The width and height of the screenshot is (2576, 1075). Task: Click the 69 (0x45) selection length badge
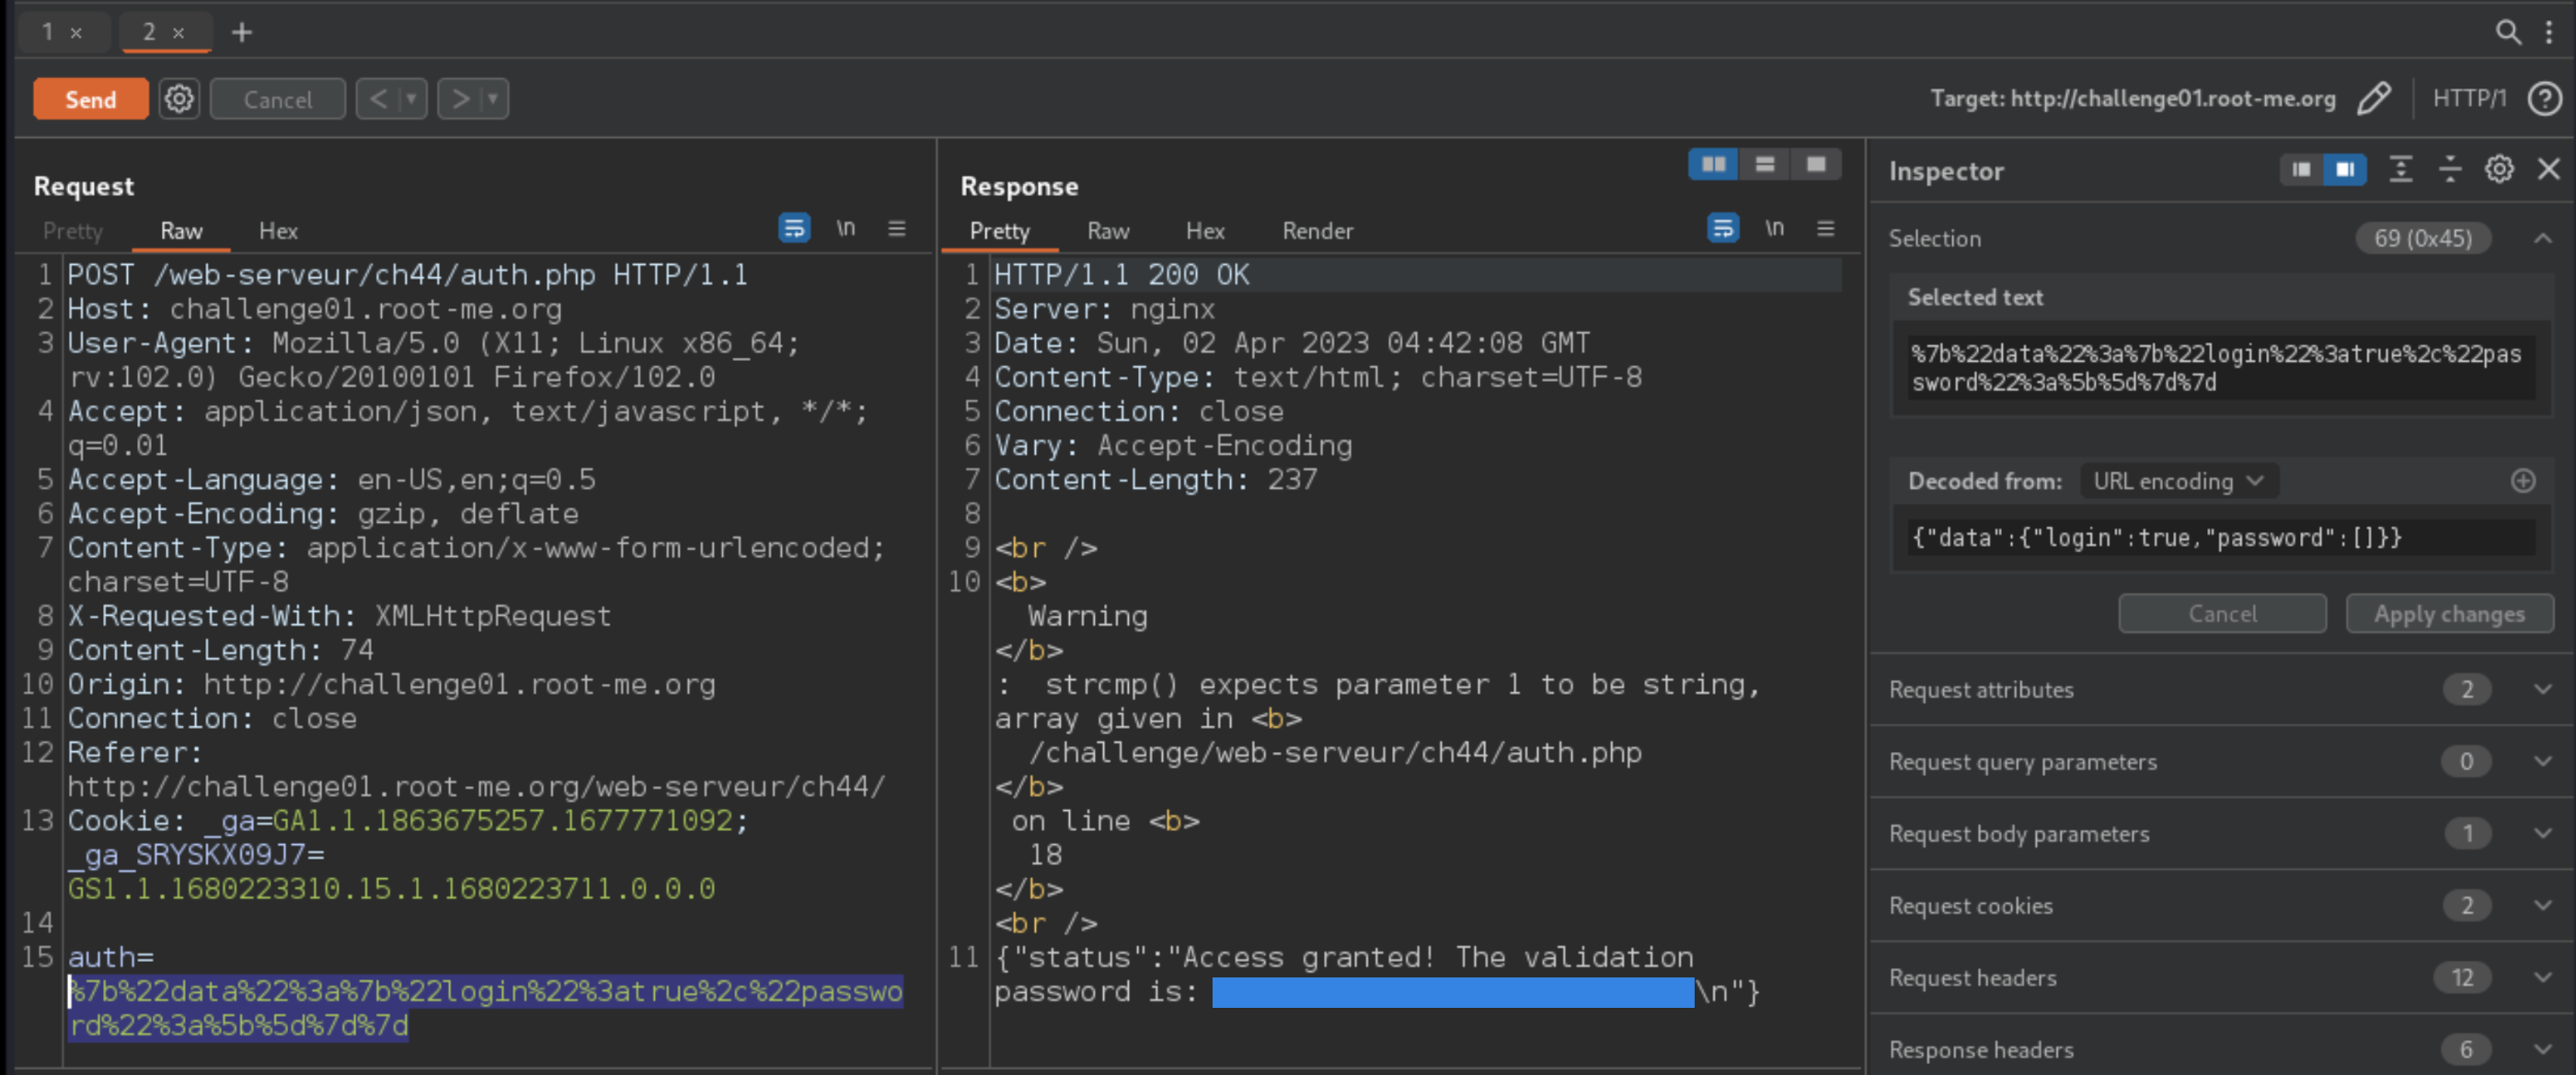tap(2422, 238)
